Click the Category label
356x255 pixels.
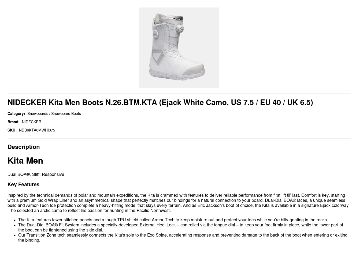pos(16,114)
